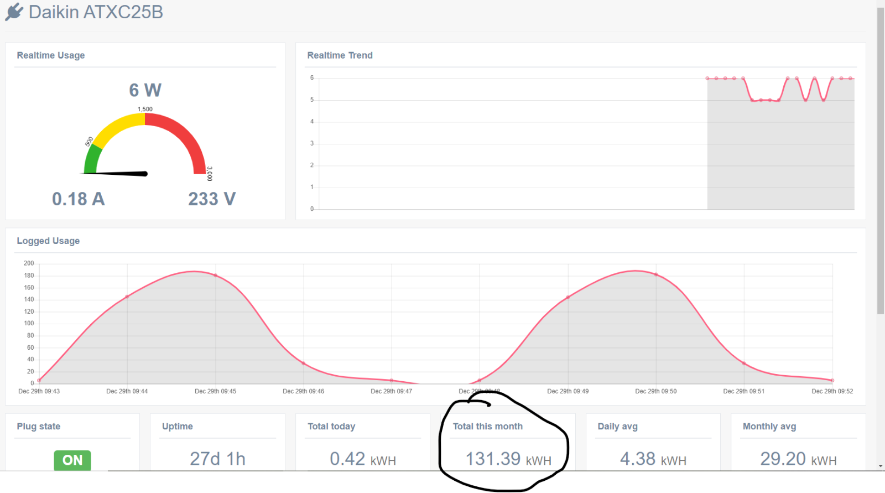Click the scroll-down arrow of the page scrollbar

pyautogui.click(x=881, y=466)
